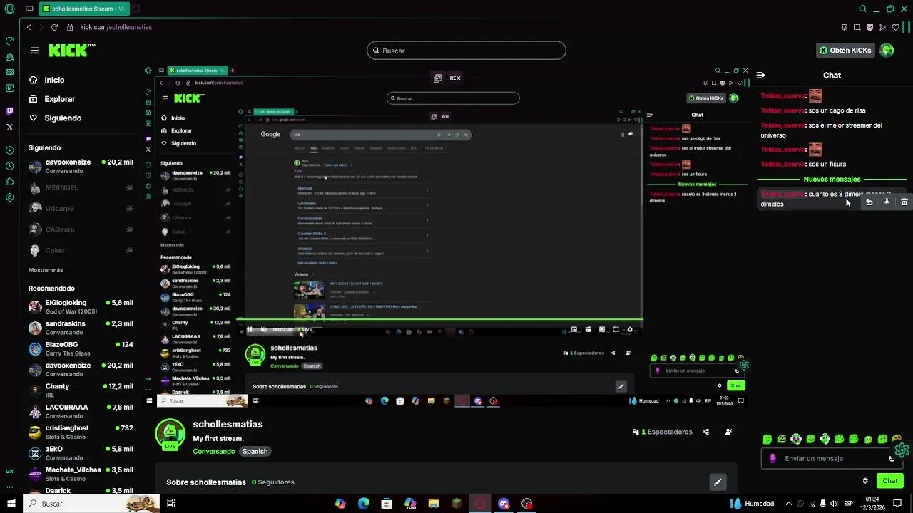The height and width of the screenshot is (513, 913).
Task: Open Task View in the taskbar
Action: (171, 504)
